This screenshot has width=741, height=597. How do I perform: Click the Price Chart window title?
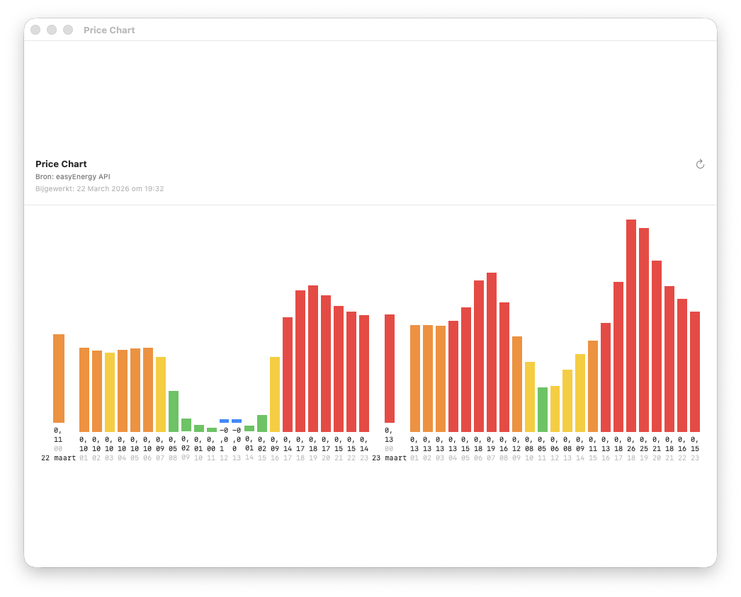click(109, 30)
